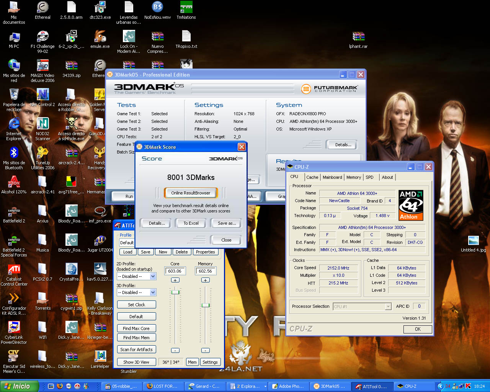Expand the grouped Explorer taskbar button arrow
Image resolution: width=490 pixels, height=392 pixels.
(x=265, y=386)
